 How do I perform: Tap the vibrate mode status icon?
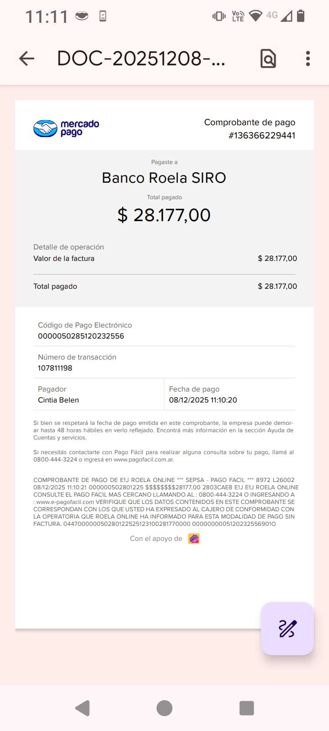click(219, 16)
